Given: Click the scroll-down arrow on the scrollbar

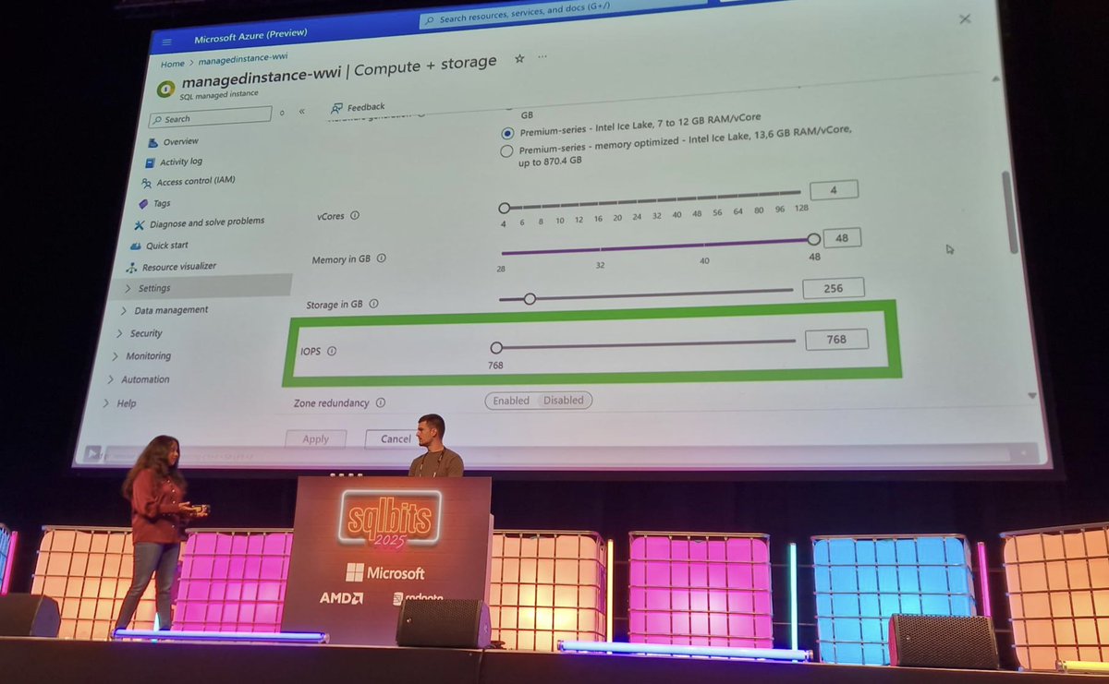Looking at the screenshot, I should [1032, 396].
